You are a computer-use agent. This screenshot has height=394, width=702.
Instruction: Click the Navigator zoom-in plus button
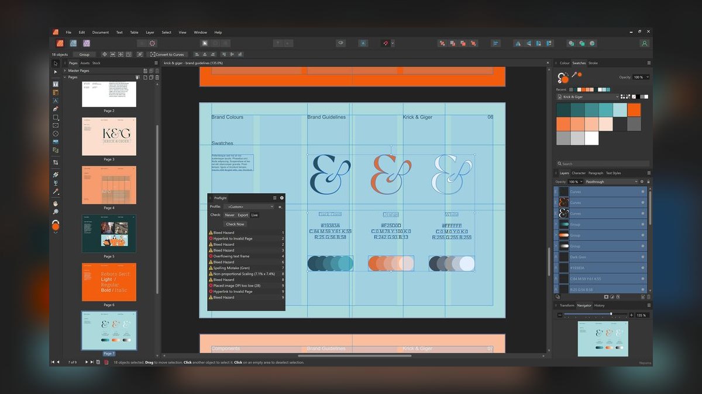click(631, 315)
